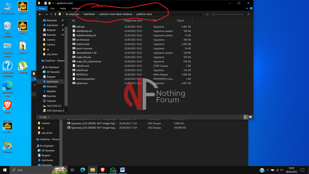Switch to the details view layout icon
Viewport: 309px width, 174px height.
click(245, 117)
